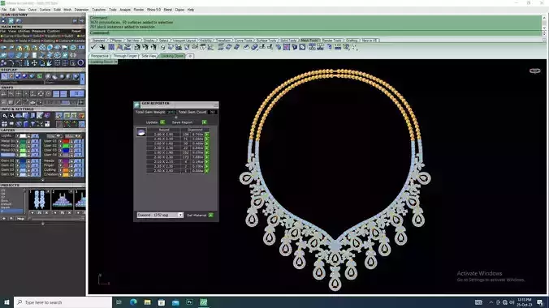Click the add viewport tab plus icon
The height and width of the screenshot is (308, 549).
190,56
